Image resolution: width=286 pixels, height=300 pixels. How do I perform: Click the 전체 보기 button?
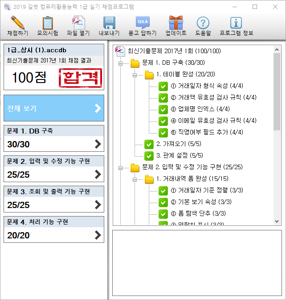(x=53, y=108)
